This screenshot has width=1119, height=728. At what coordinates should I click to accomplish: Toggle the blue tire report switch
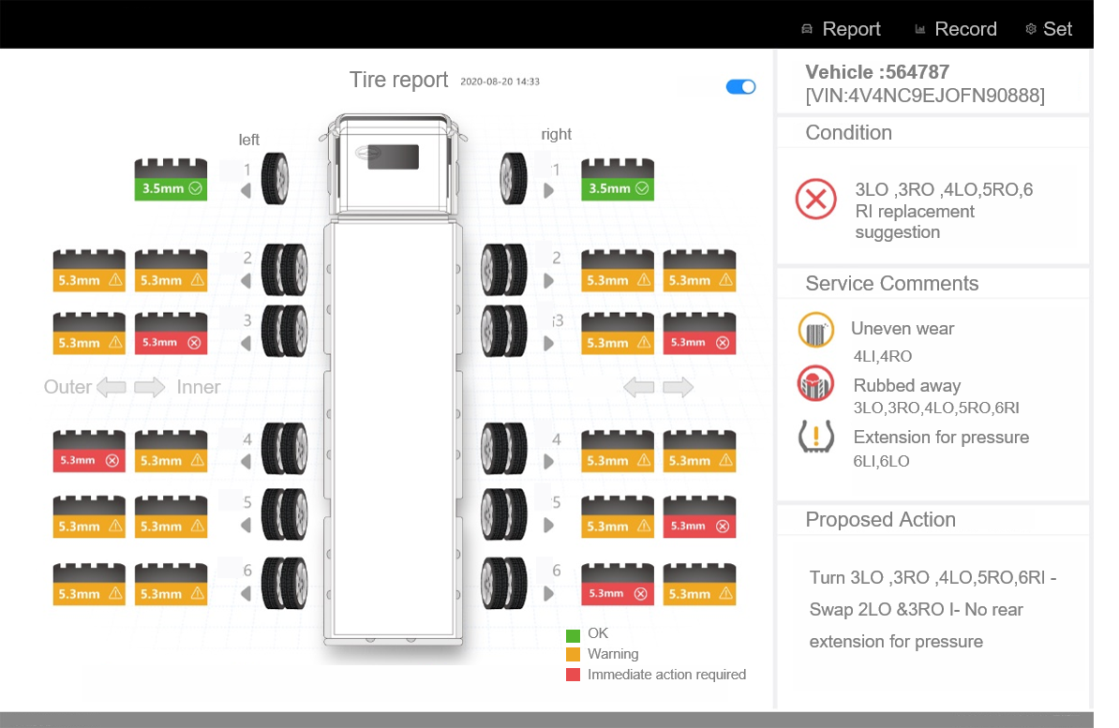740,87
